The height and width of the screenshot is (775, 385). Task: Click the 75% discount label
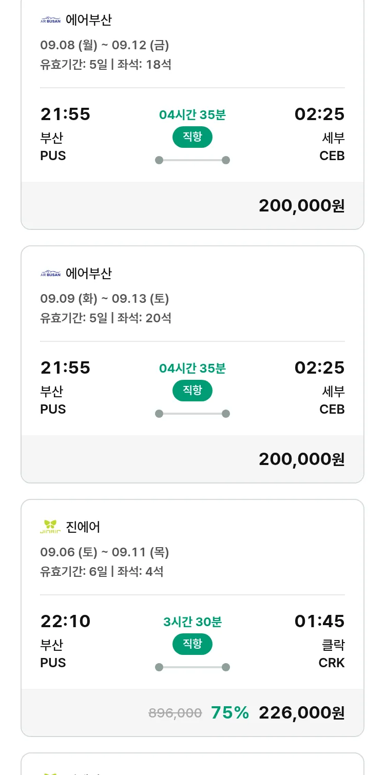point(229,713)
